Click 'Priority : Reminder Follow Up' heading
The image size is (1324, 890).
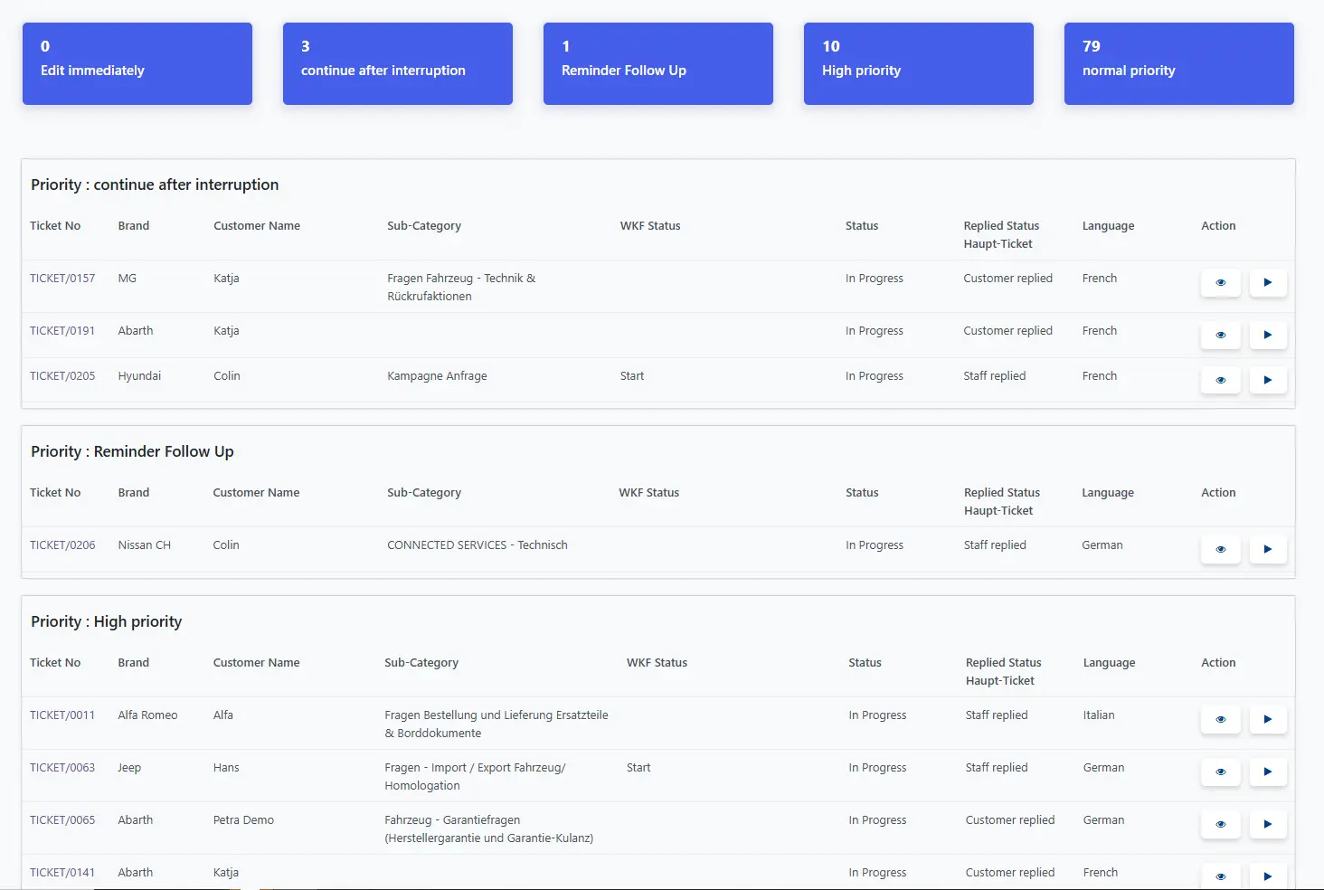coord(132,451)
